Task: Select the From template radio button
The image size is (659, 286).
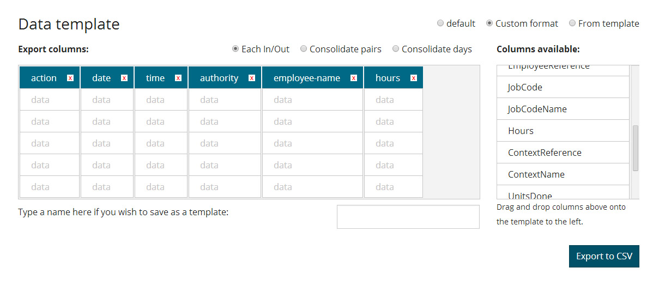Action: pyautogui.click(x=572, y=23)
